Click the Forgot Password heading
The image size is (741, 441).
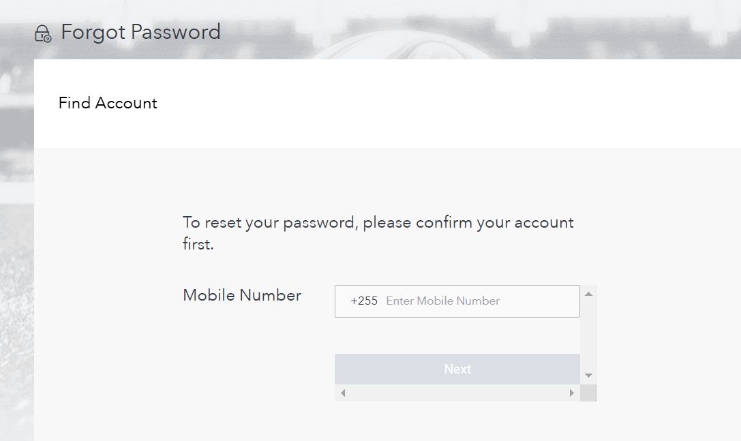[x=140, y=31]
